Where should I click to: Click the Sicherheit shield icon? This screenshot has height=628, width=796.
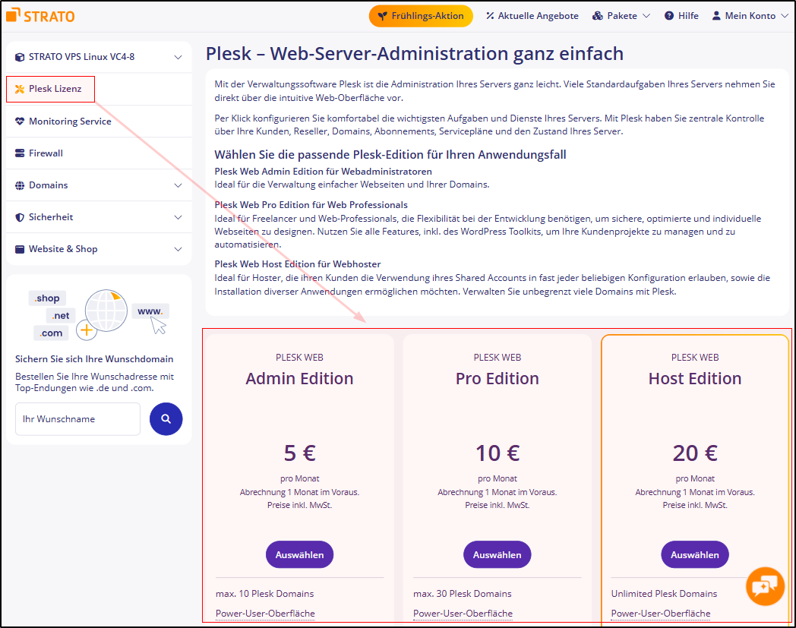point(20,217)
